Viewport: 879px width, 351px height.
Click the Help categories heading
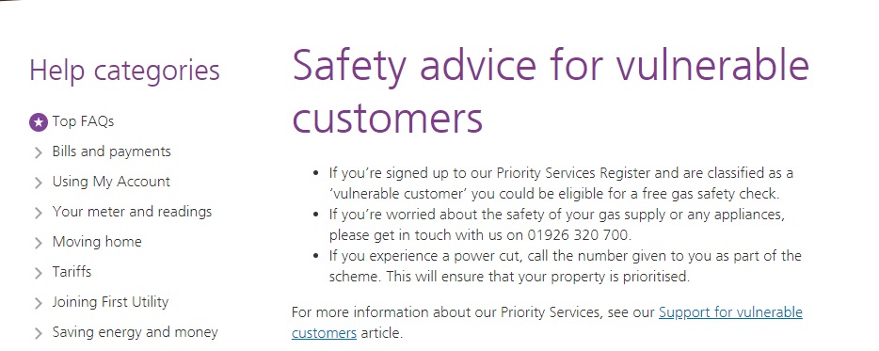tap(124, 71)
